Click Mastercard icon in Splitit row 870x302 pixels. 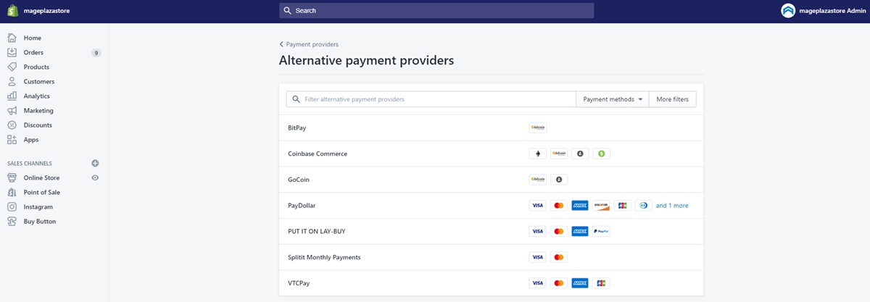559,257
